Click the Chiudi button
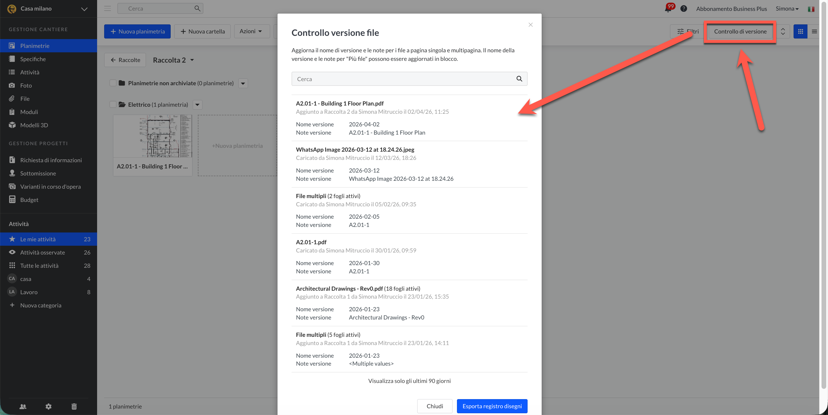828x415 pixels. tap(435, 406)
